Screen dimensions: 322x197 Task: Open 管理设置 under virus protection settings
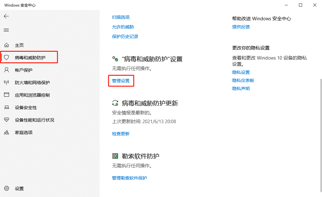[x=121, y=80]
